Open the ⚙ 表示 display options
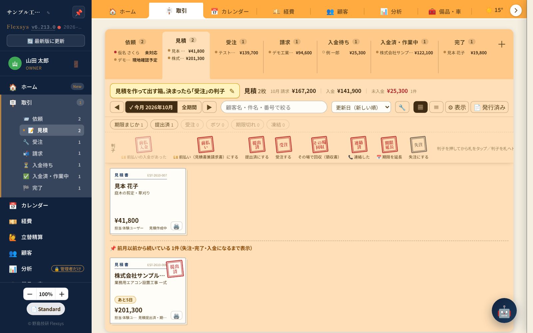The height and width of the screenshot is (333, 533). [457, 107]
